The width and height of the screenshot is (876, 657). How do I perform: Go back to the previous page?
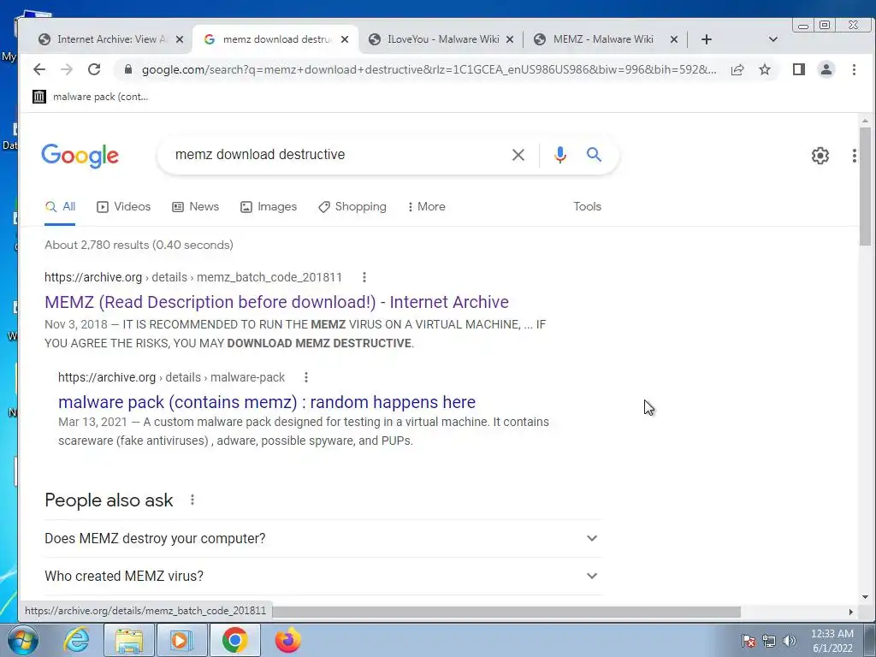click(x=39, y=69)
